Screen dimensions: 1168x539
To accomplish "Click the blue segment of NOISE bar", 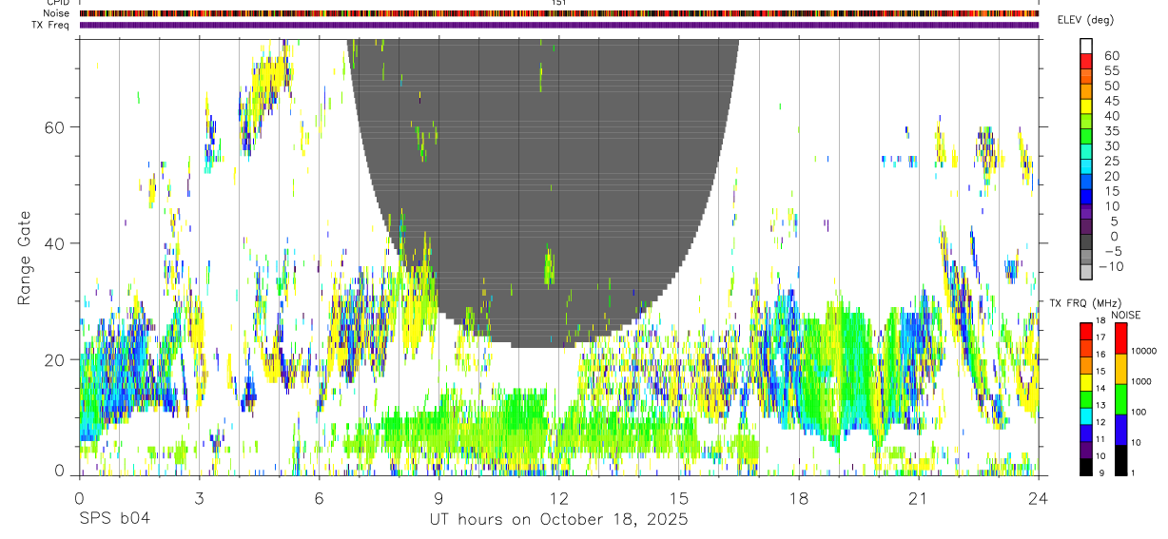I will (1121, 430).
